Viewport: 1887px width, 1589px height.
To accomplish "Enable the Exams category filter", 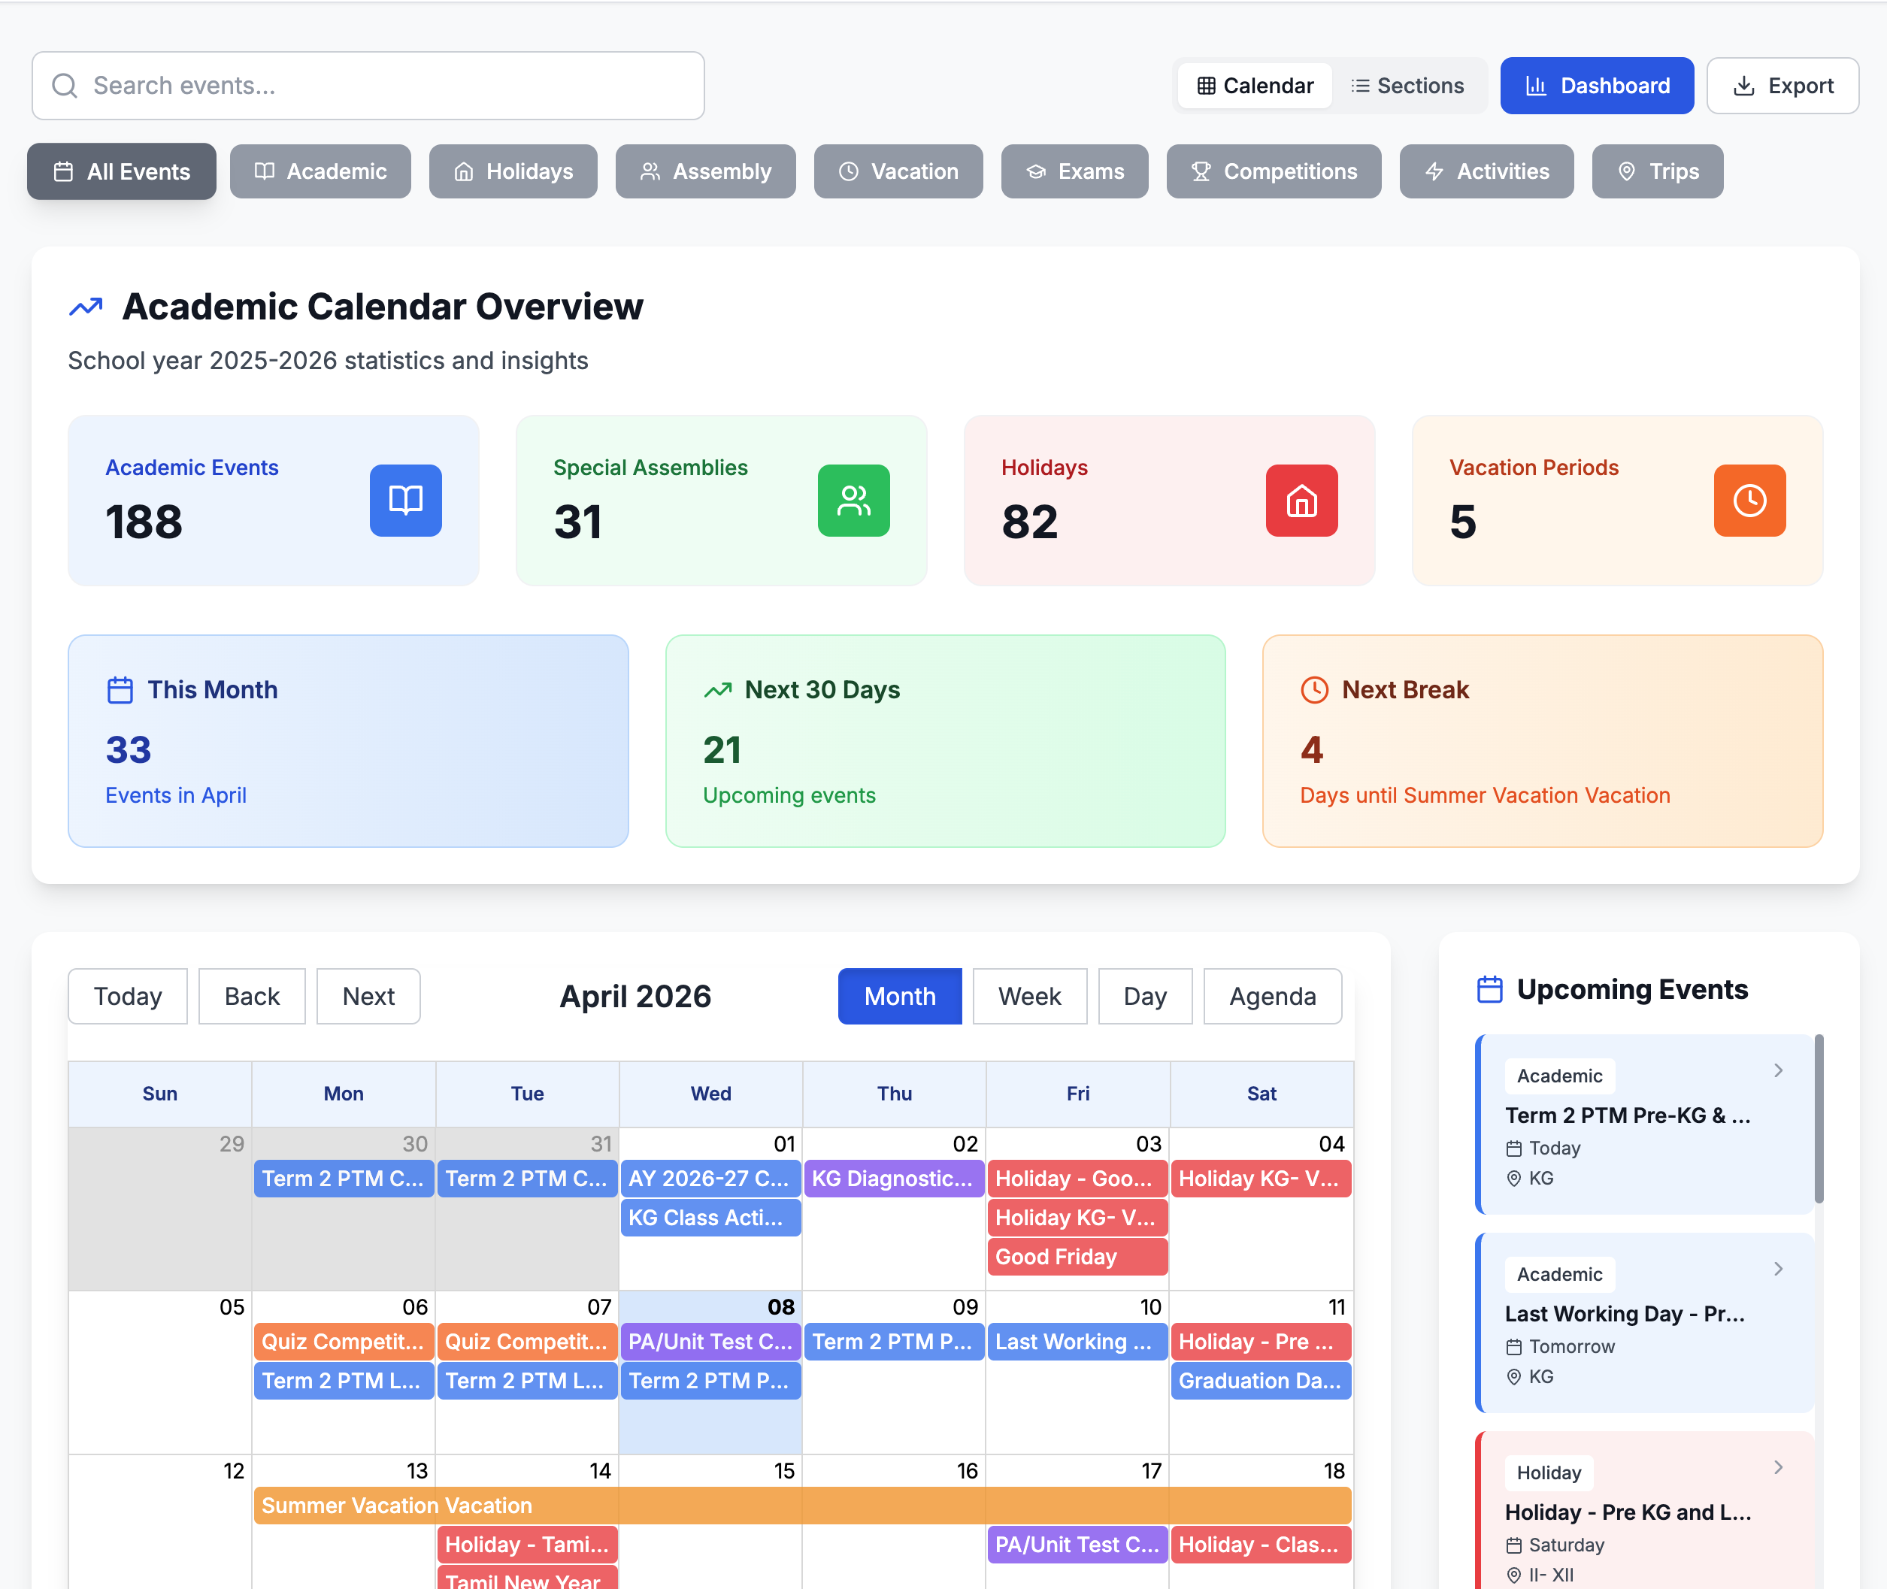I will pos(1074,171).
